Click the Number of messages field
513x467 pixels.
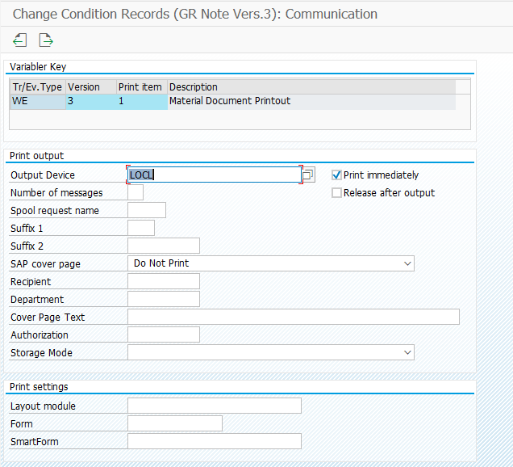(136, 193)
